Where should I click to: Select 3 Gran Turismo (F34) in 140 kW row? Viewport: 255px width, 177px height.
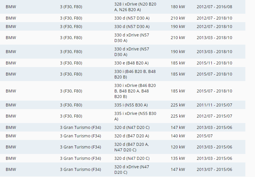coord(81,136)
